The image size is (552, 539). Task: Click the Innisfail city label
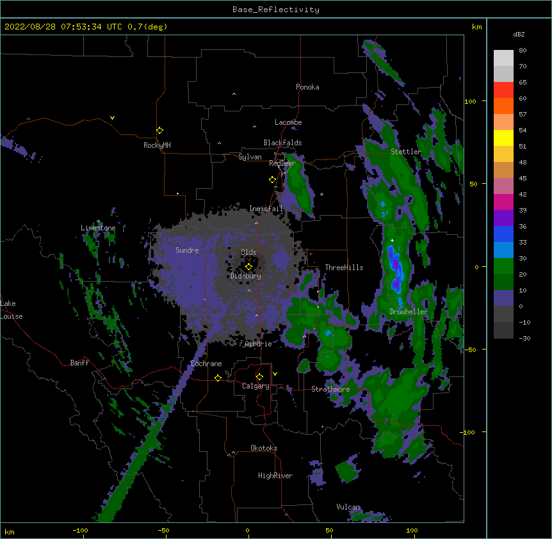266,209
